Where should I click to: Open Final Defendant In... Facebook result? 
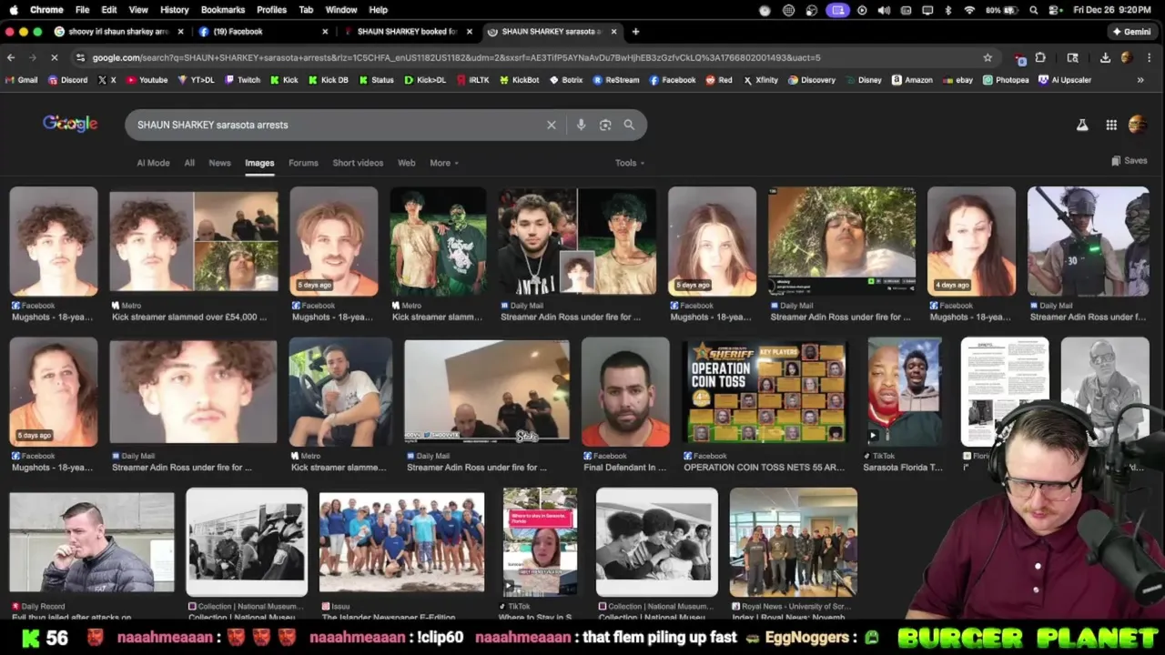tap(624, 468)
